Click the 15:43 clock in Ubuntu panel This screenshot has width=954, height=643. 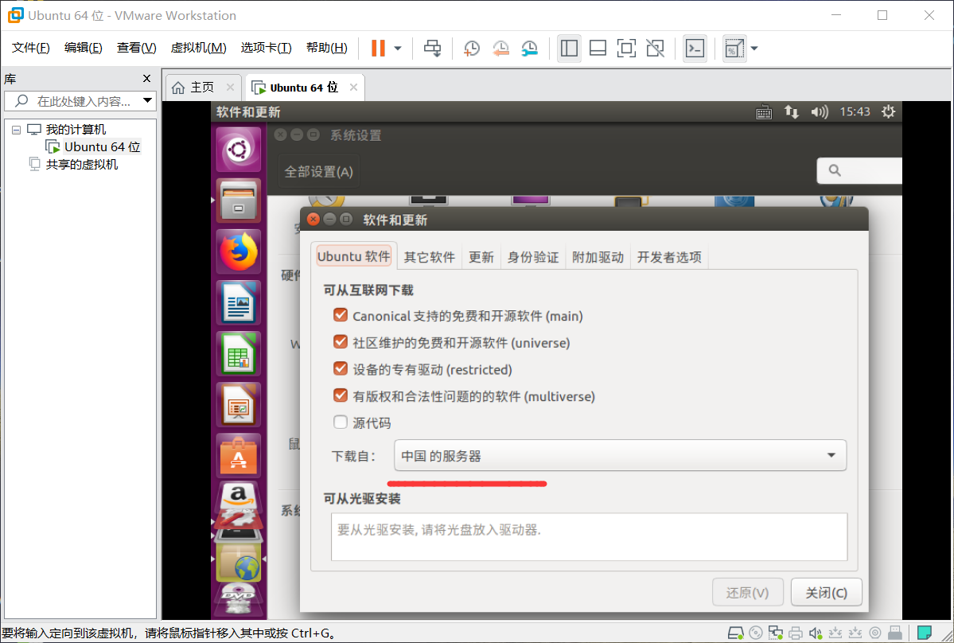pos(855,112)
